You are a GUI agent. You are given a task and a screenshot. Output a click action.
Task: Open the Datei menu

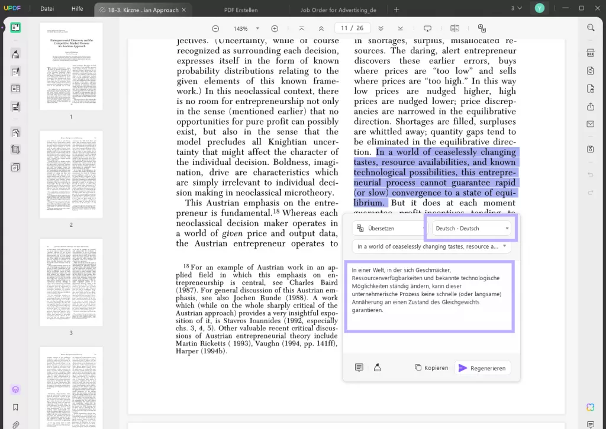47,8
